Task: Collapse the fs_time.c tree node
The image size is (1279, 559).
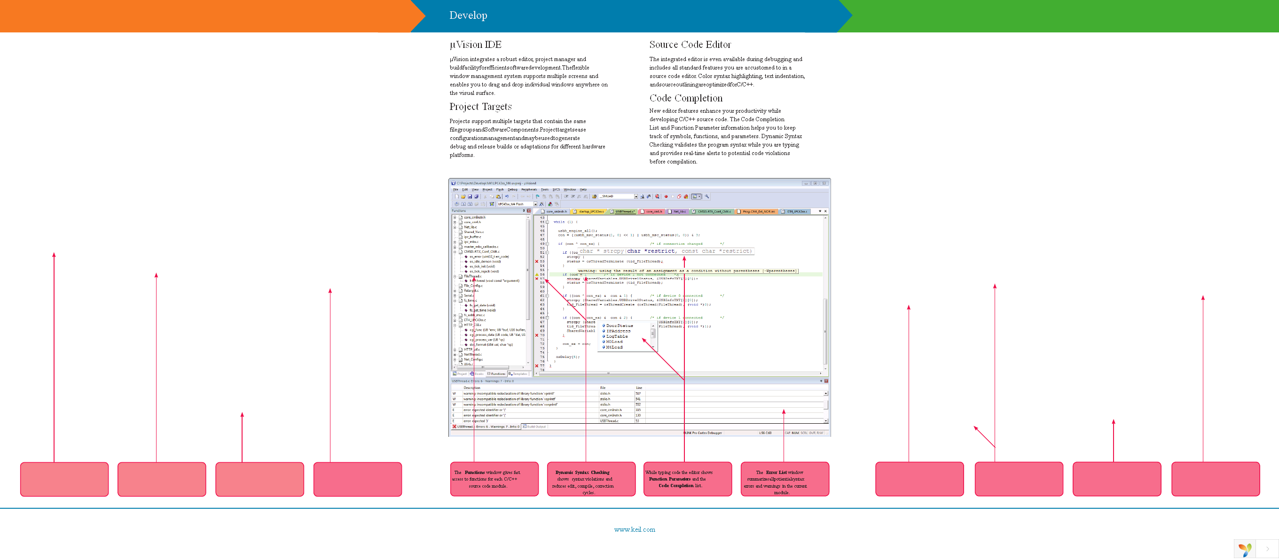Action: [x=455, y=301]
